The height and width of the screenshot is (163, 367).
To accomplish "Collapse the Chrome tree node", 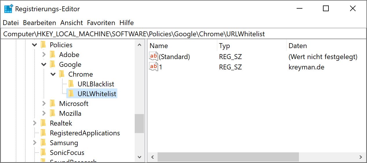I will pyautogui.click(x=53, y=74).
